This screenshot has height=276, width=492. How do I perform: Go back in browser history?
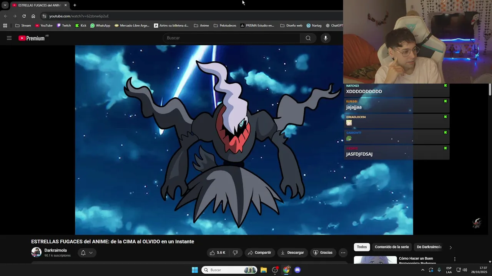pyautogui.click(x=5, y=16)
